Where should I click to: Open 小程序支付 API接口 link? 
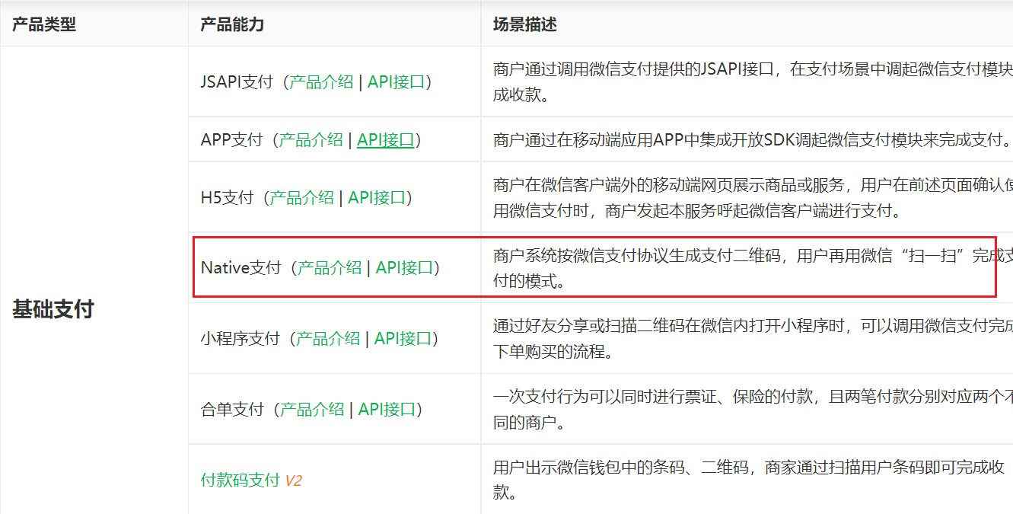tap(403, 339)
